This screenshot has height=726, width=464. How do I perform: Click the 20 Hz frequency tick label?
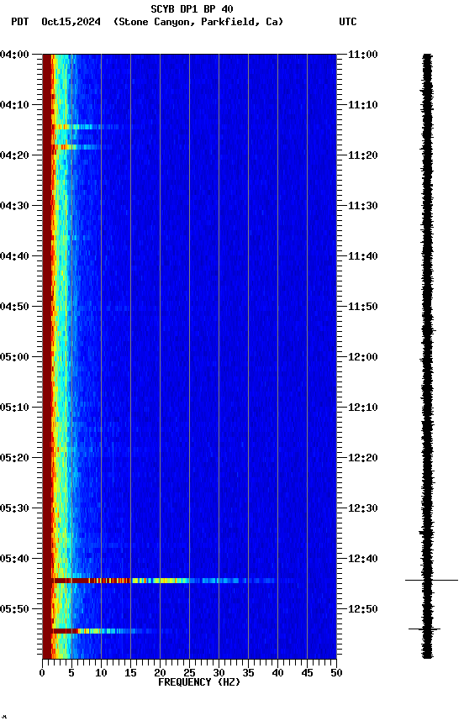160,673
